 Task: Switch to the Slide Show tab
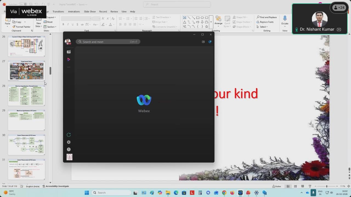coord(90,11)
